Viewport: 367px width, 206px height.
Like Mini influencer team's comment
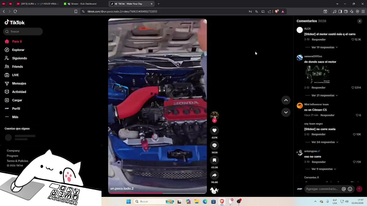click(357, 115)
